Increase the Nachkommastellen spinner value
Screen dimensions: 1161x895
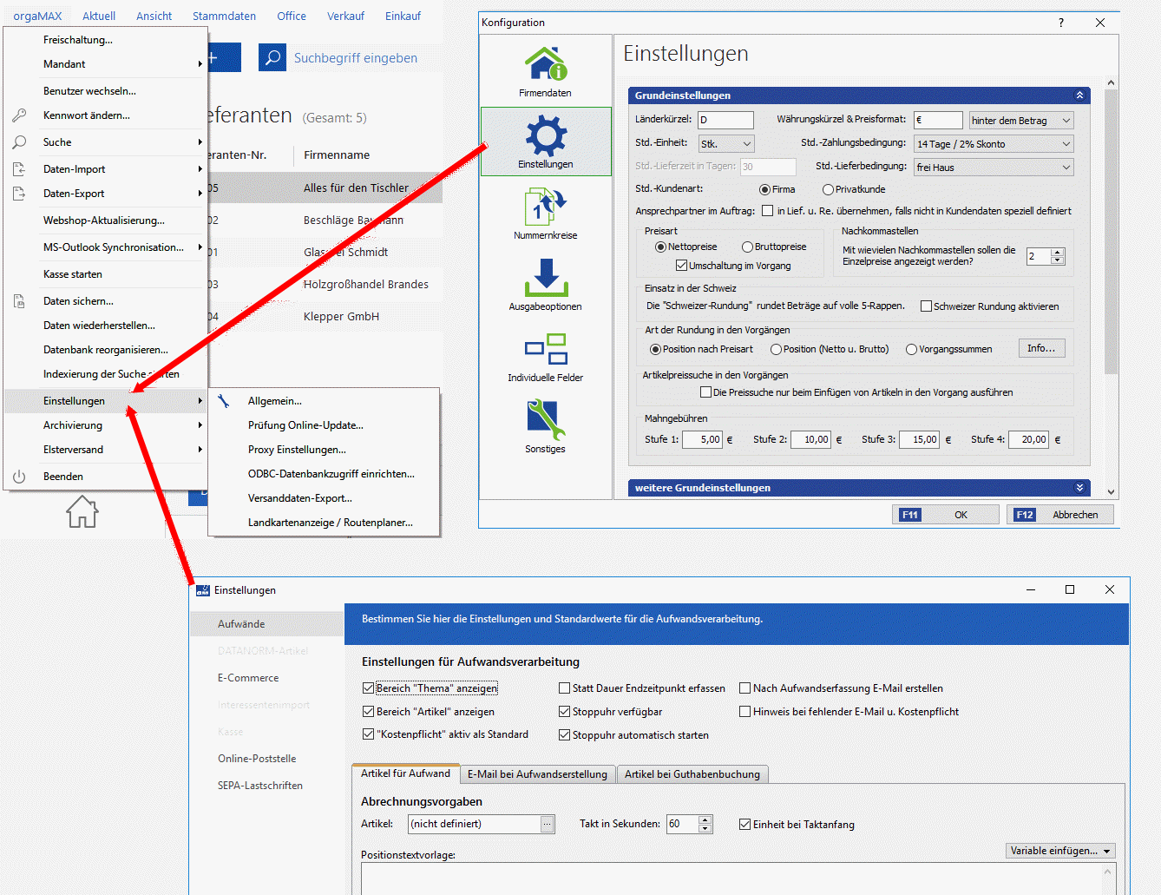(x=1057, y=253)
